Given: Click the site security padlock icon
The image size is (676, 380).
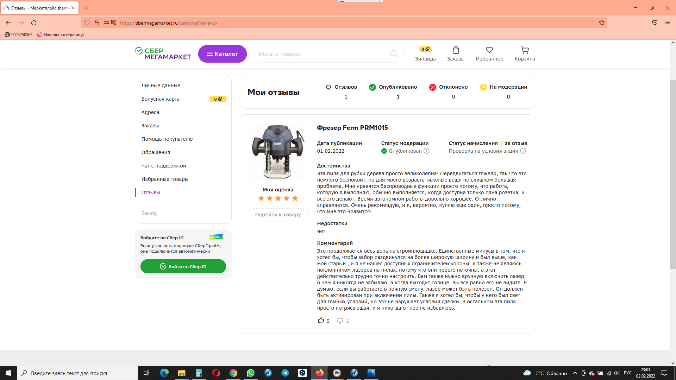Looking at the screenshot, I should tap(97, 23).
